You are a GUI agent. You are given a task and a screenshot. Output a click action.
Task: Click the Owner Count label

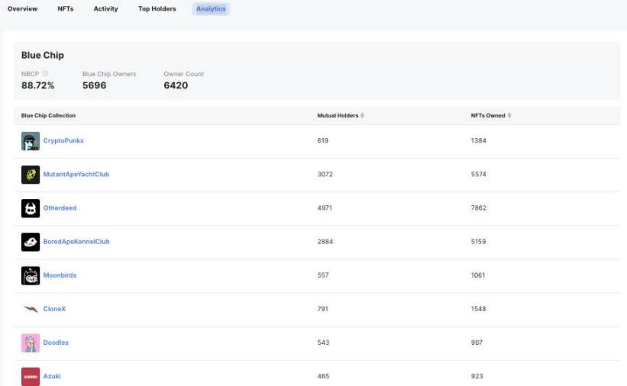click(183, 74)
